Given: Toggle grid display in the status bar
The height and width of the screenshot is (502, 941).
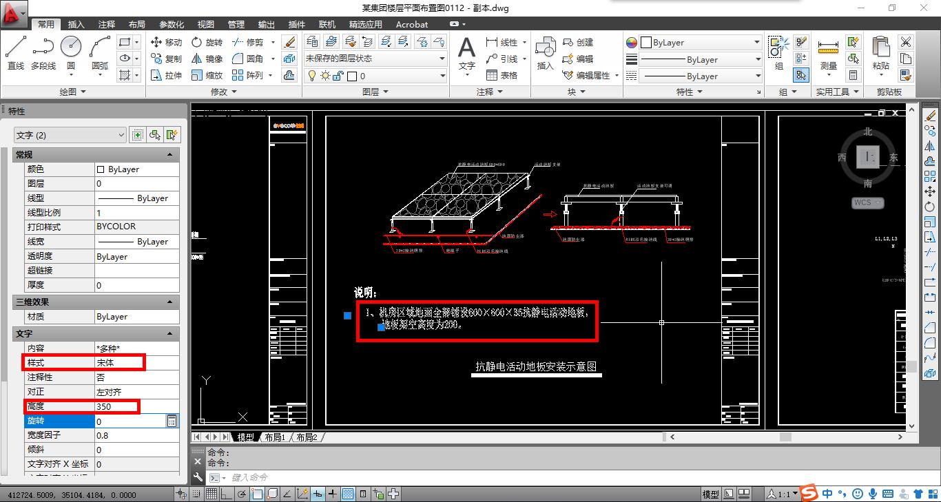Looking at the screenshot, I should point(211,494).
